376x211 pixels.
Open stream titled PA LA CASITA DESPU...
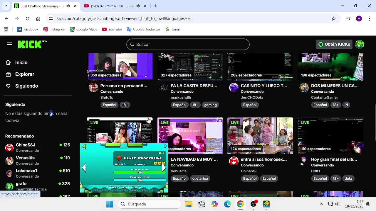194,86
